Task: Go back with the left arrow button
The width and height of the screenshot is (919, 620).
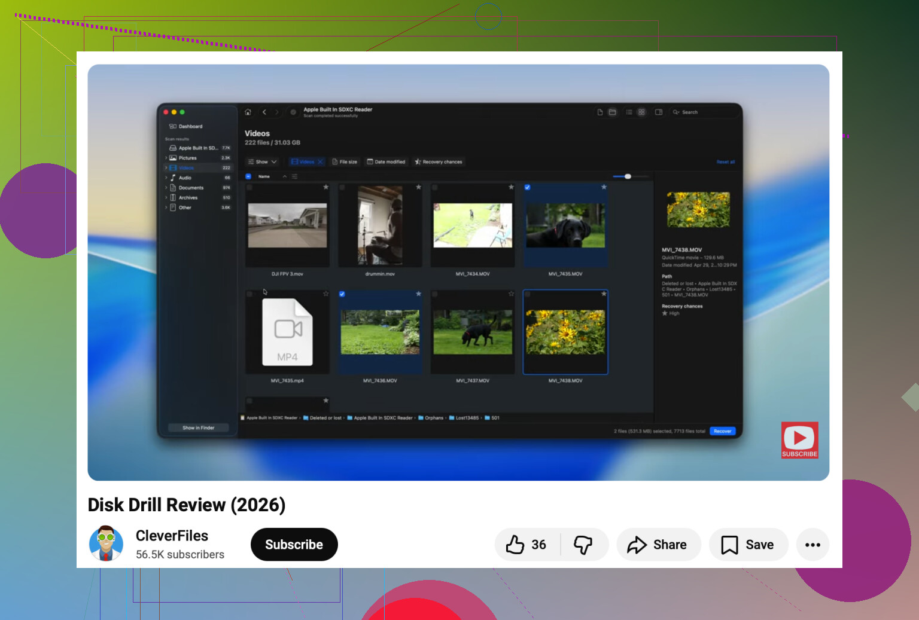Action: pyautogui.click(x=264, y=112)
